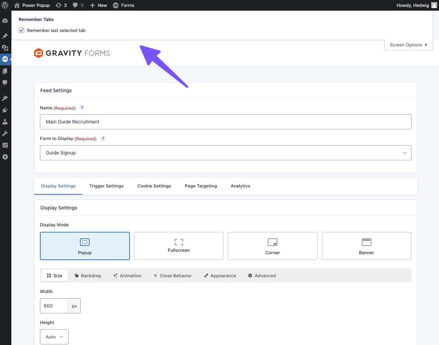Open Users from the sidebar
Screen dimensions: 439x345
coord(5,122)
